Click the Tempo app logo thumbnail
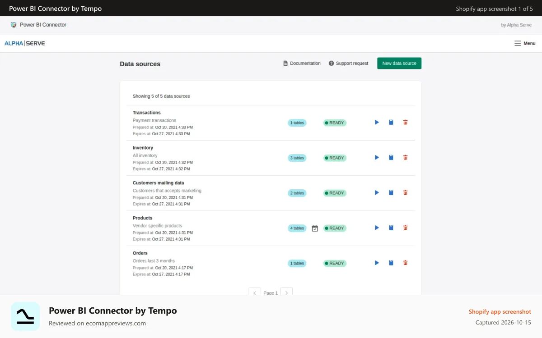Image resolution: width=542 pixels, height=338 pixels. pyautogui.click(x=25, y=316)
